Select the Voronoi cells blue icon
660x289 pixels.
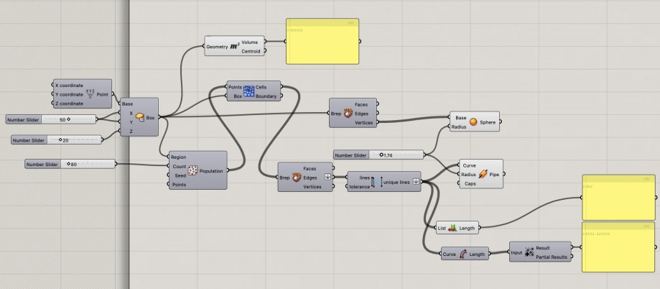pyautogui.click(x=248, y=91)
